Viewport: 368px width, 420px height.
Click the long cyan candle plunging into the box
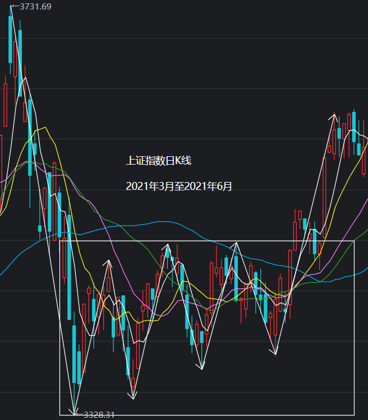click(x=69, y=267)
